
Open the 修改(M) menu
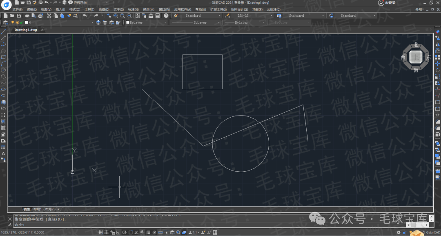pyautogui.click(x=149, y=9)
